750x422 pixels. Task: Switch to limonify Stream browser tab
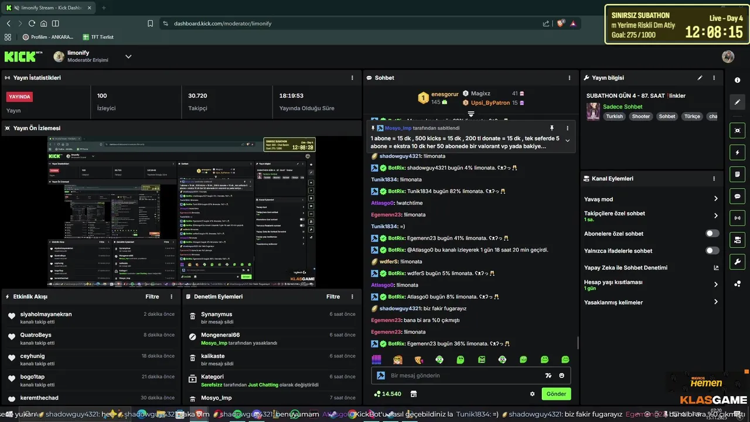click(48, 8)
